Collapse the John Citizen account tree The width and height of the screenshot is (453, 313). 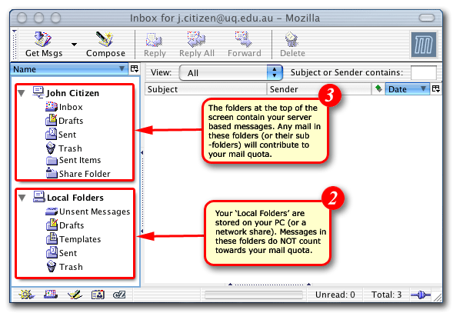(22, 93)
